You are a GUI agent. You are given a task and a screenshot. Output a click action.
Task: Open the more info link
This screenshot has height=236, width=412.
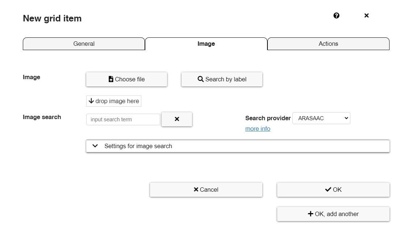click(x=258, y=129)
